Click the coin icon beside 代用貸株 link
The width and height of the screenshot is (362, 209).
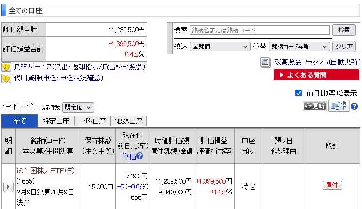coord(6,79)
